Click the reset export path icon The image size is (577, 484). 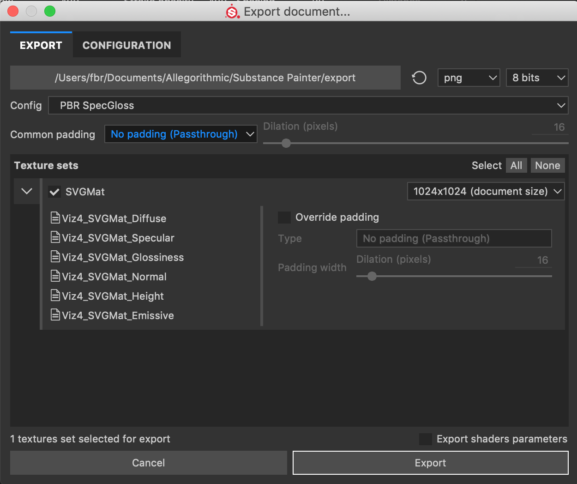pos(419,78)
